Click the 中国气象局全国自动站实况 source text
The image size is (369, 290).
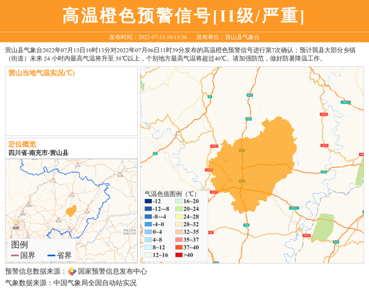click(95, 283)
